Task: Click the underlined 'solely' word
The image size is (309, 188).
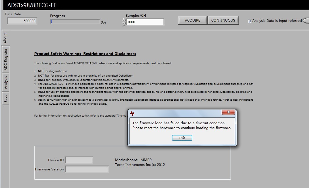Action: click(x=101, y=84)
